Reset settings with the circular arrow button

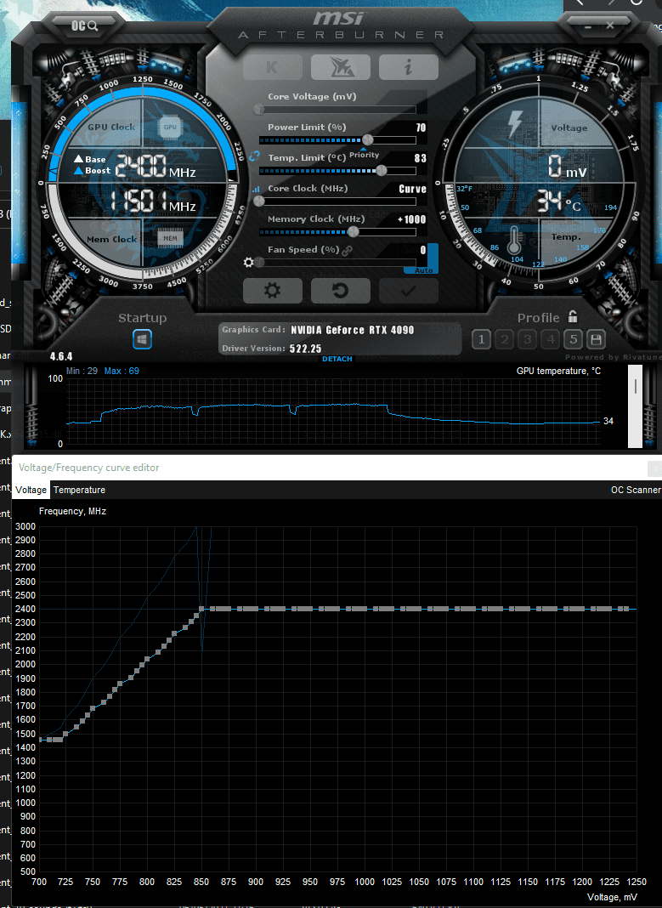pos(341,290)
